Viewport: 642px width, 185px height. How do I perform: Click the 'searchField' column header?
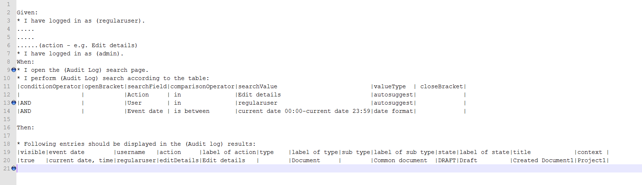tap(147, 86)
